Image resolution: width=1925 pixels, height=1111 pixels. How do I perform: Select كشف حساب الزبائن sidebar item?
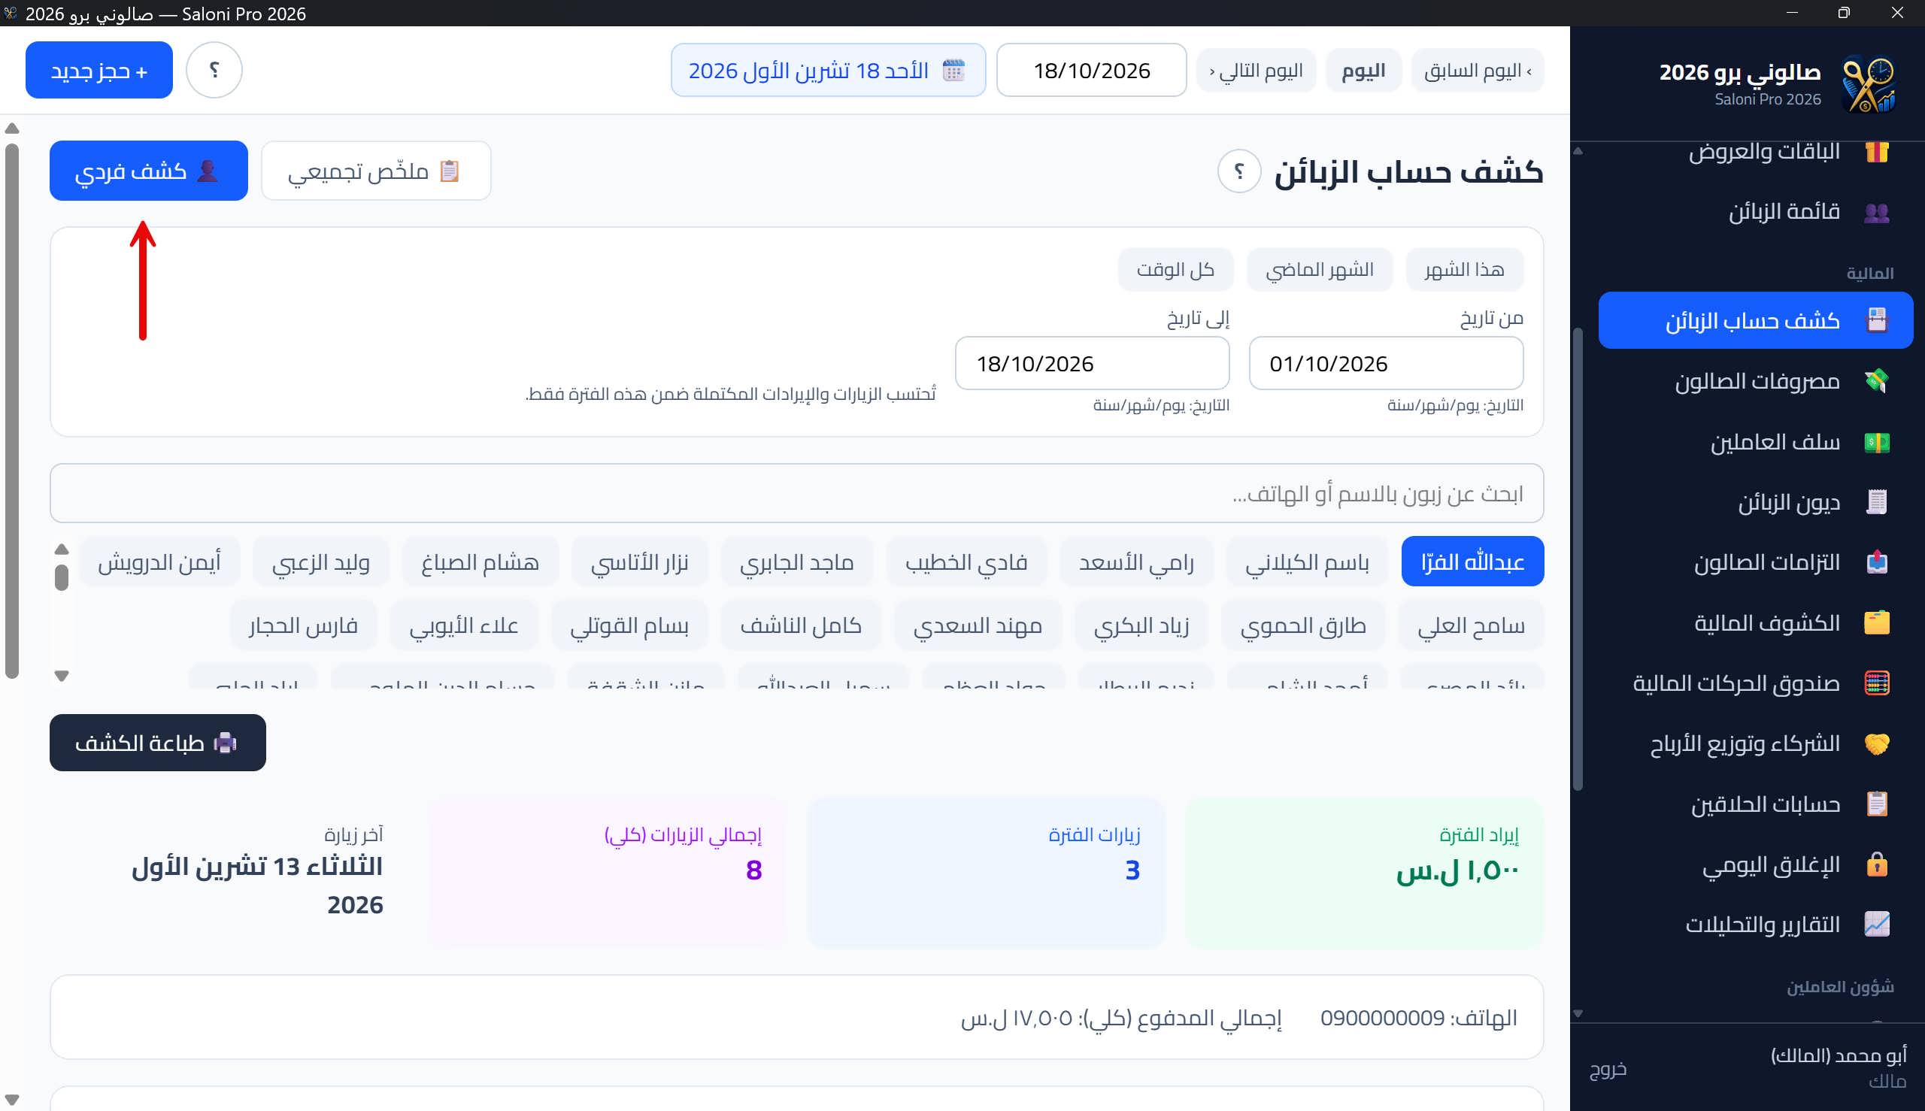1756,320
